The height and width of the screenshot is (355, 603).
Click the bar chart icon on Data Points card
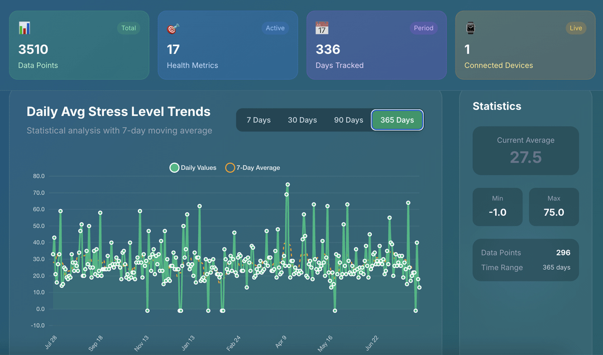pyautogui.click(x=24, y=28)
